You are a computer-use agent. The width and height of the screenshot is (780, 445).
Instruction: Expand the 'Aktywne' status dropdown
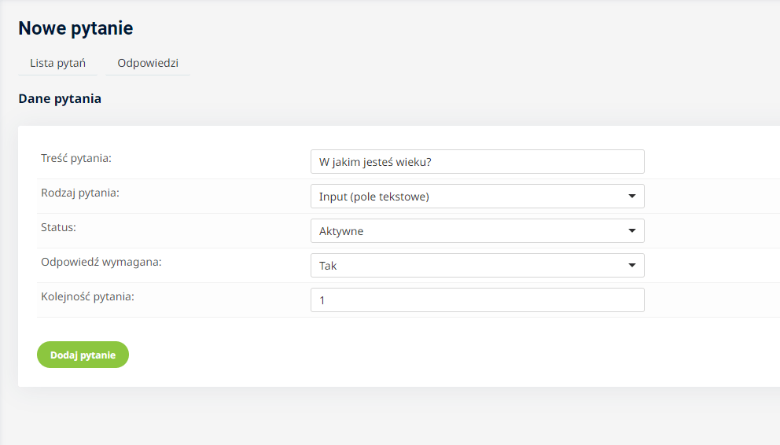point(476,231)
